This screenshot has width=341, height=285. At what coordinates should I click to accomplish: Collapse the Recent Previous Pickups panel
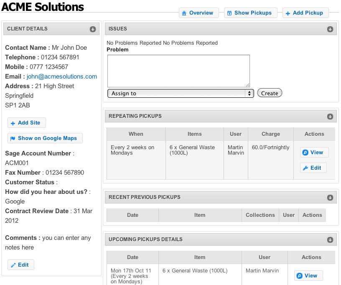pos(331,197)
